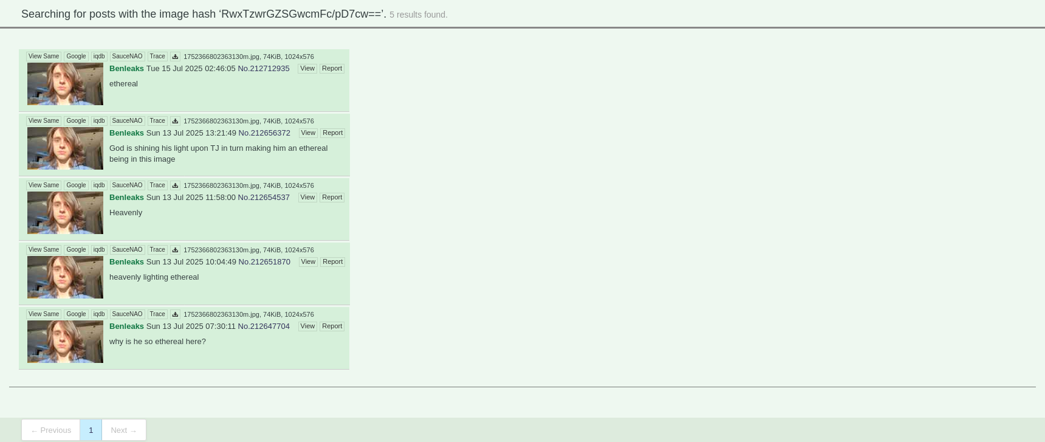
Task: Trace the image in post No.212712935
Action: tap(157, 57)
